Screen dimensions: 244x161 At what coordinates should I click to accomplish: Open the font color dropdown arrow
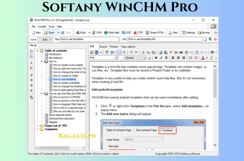pyautogui.click(x=207, y=58)
